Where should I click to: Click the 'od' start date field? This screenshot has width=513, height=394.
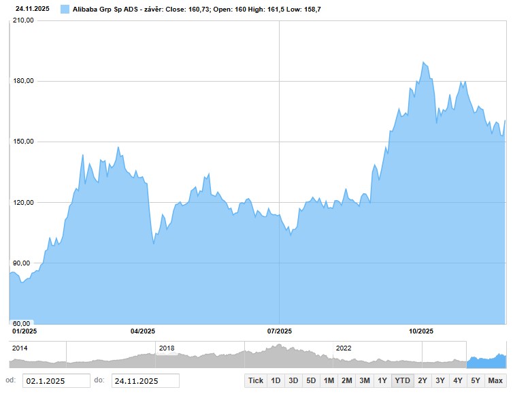[x=56, y=380]
